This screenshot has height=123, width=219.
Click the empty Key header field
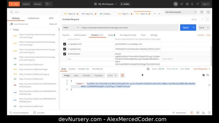click(x=90, y=59)
